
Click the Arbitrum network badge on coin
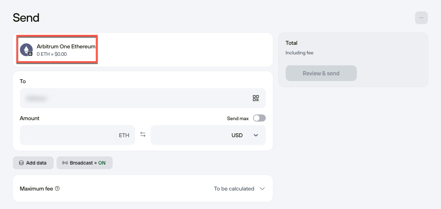(x=30, y=54)
